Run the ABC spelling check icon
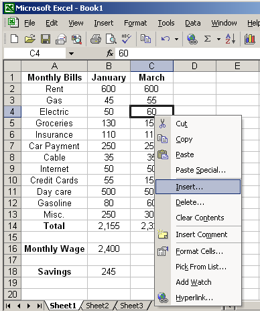 point(126,39)
